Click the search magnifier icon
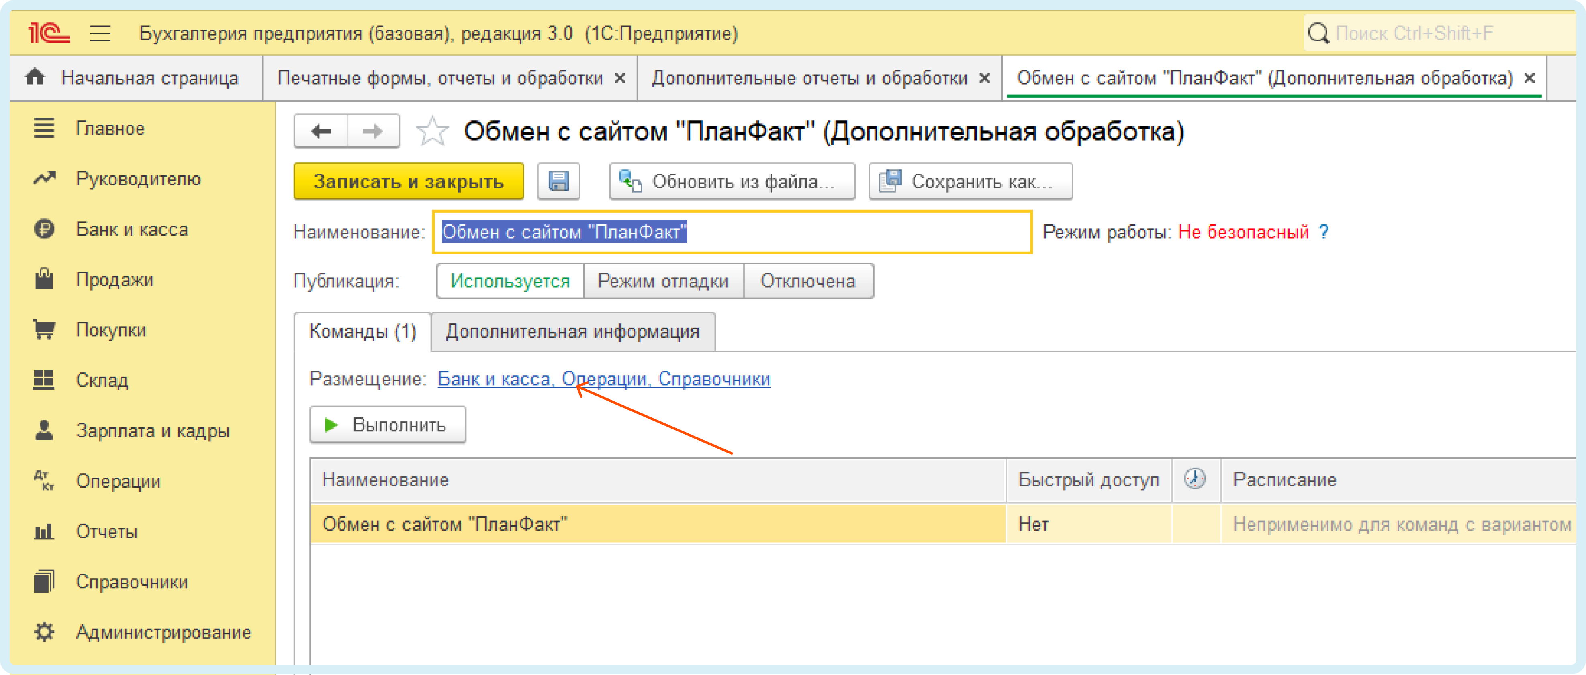The image size is (1586, 675). click(1318, 33)
